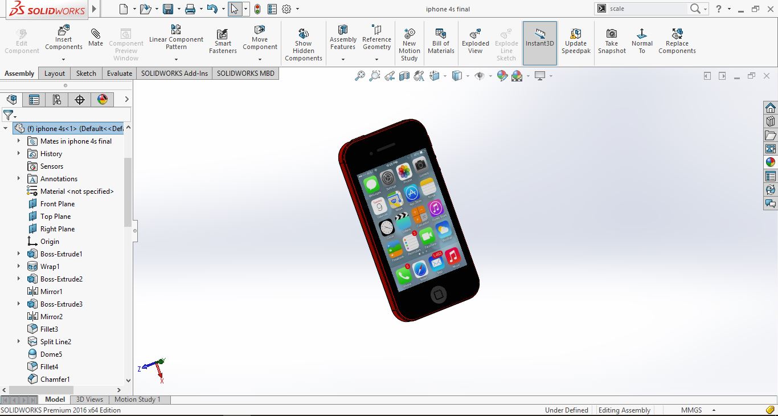Image resolution: width=778 pixels, height=416 pixels.
Task: Open SOLIDWORKS Resources home icon
Action: (x=771, y=108)
